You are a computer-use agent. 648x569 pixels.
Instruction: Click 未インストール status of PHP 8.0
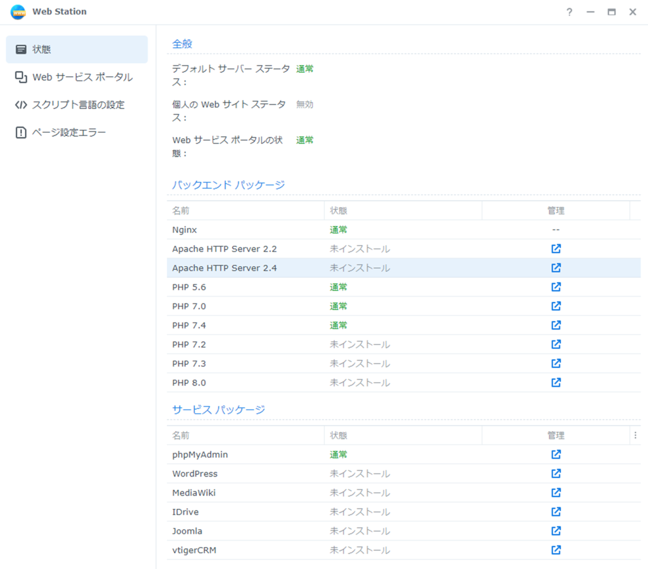[x=360, y=383]
